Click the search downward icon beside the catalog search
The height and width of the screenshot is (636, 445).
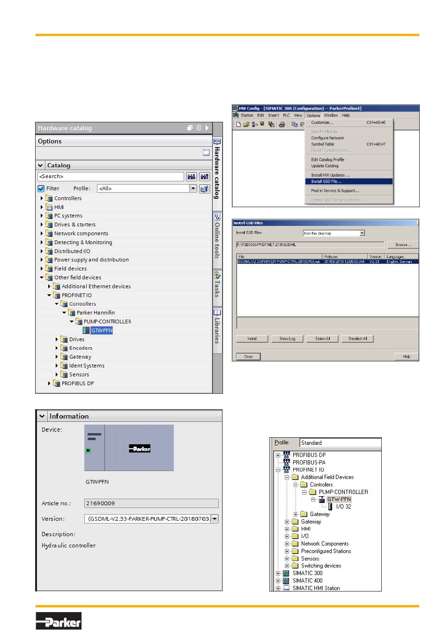pyautogui.click(x=192, y=177)
